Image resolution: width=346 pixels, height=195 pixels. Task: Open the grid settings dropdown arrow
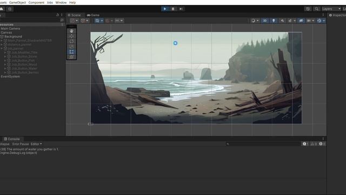(x=102, y=21)
